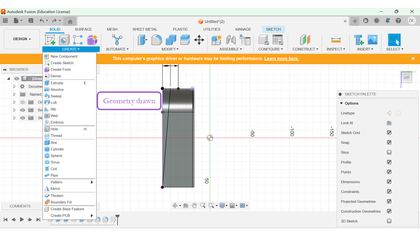420x236 pixels.
Task: Click the Look At calendar icon
Action: [389, 123]
